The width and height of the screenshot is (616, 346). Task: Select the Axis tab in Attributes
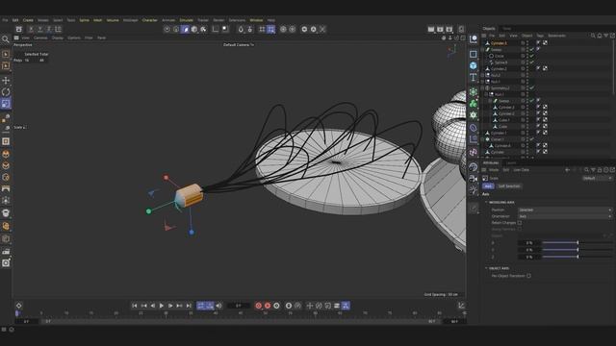click(488, 185)
